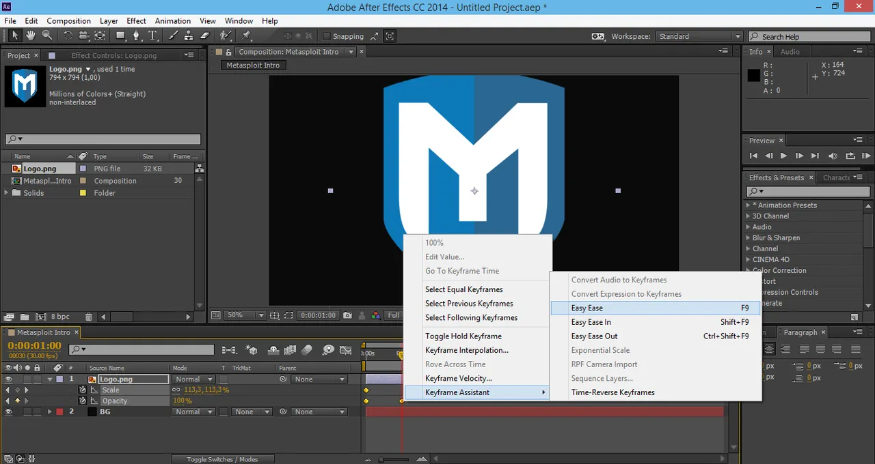Click the show channel RGB icon

(376, 315)
